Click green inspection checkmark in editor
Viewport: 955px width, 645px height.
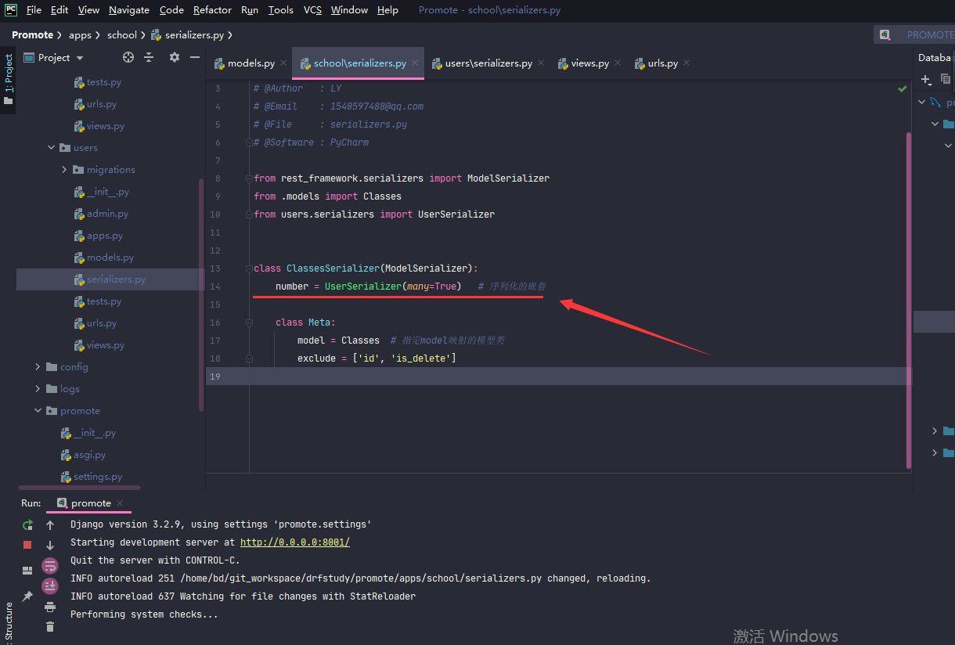point(903,89)
